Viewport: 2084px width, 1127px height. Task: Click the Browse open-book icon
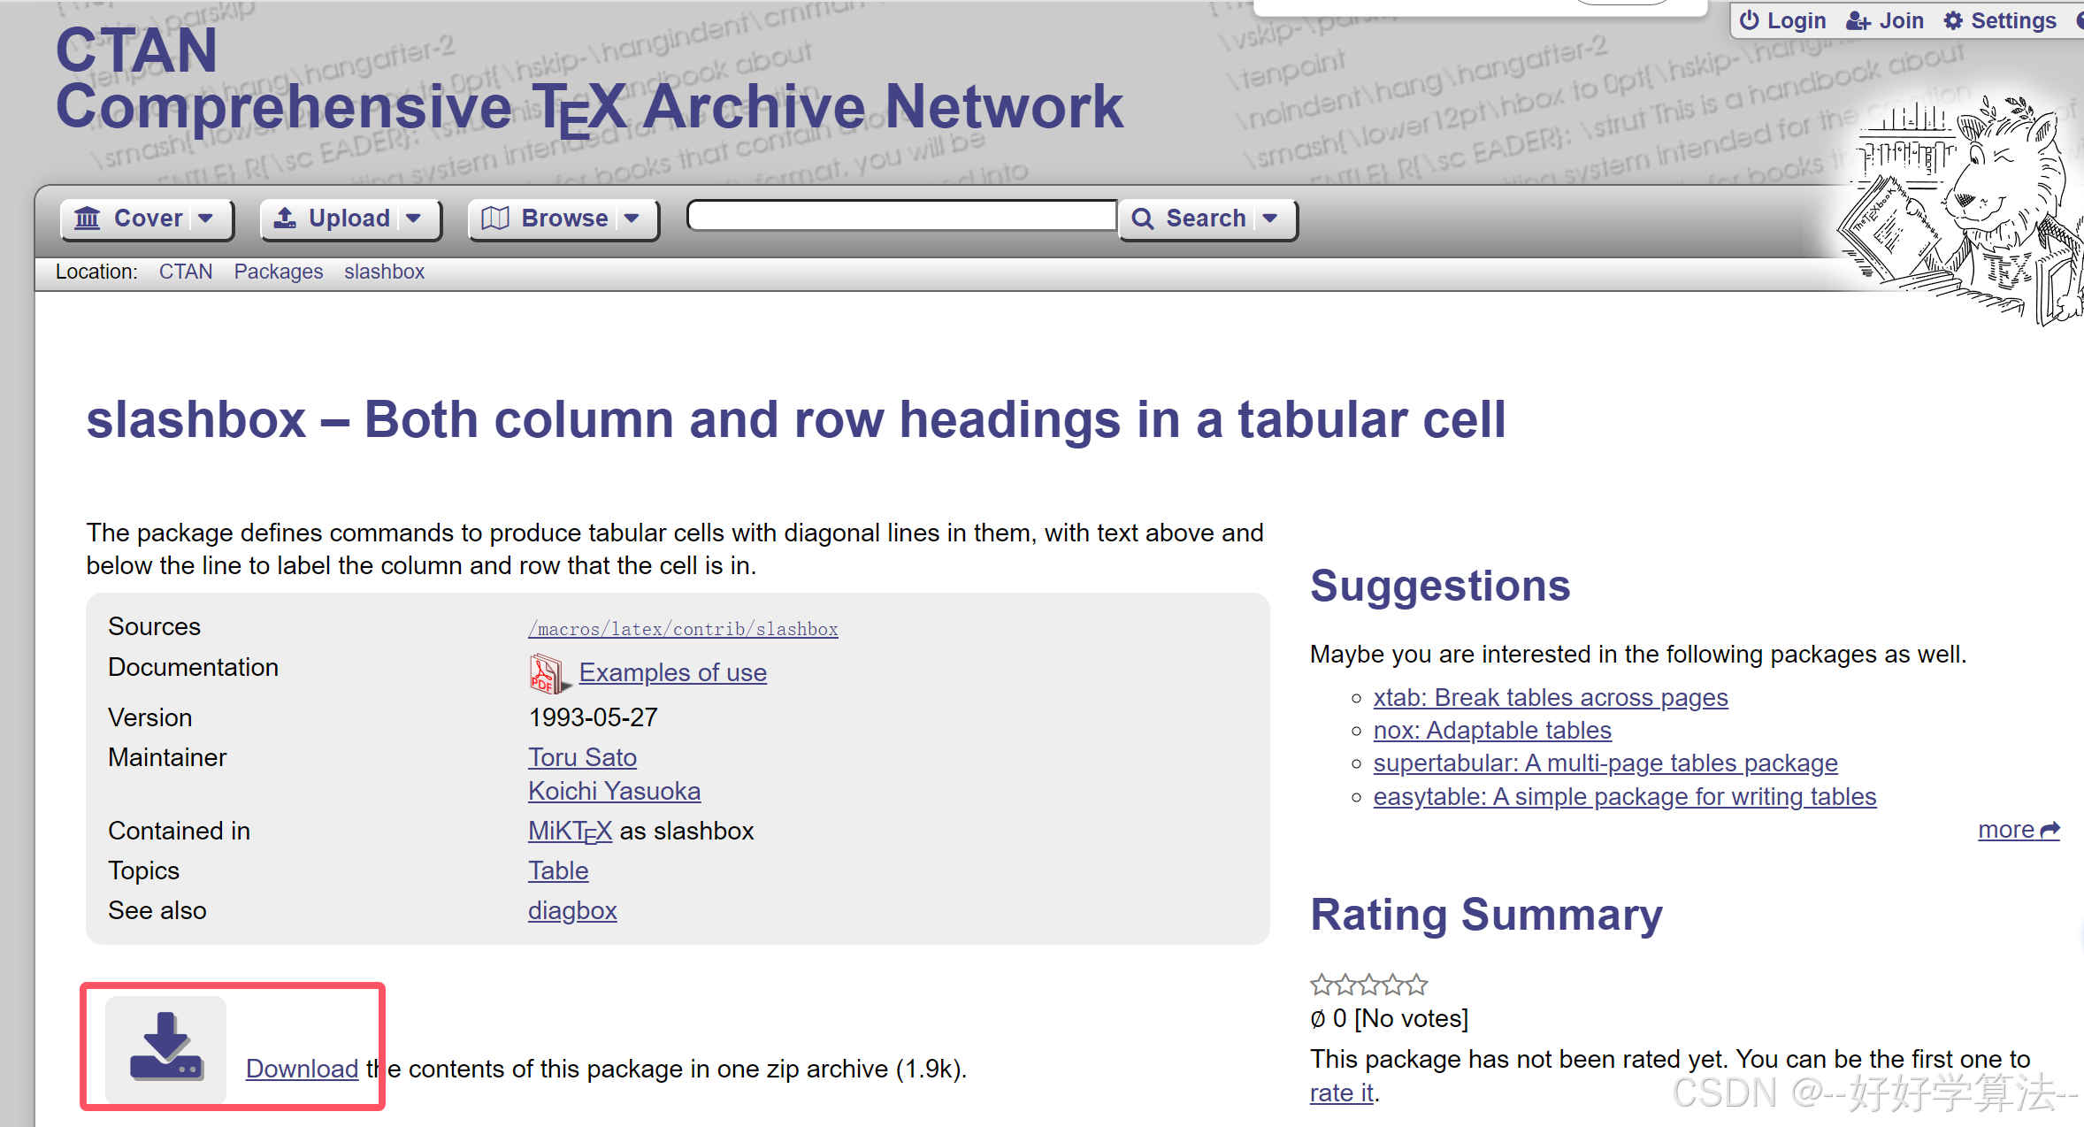494,218
